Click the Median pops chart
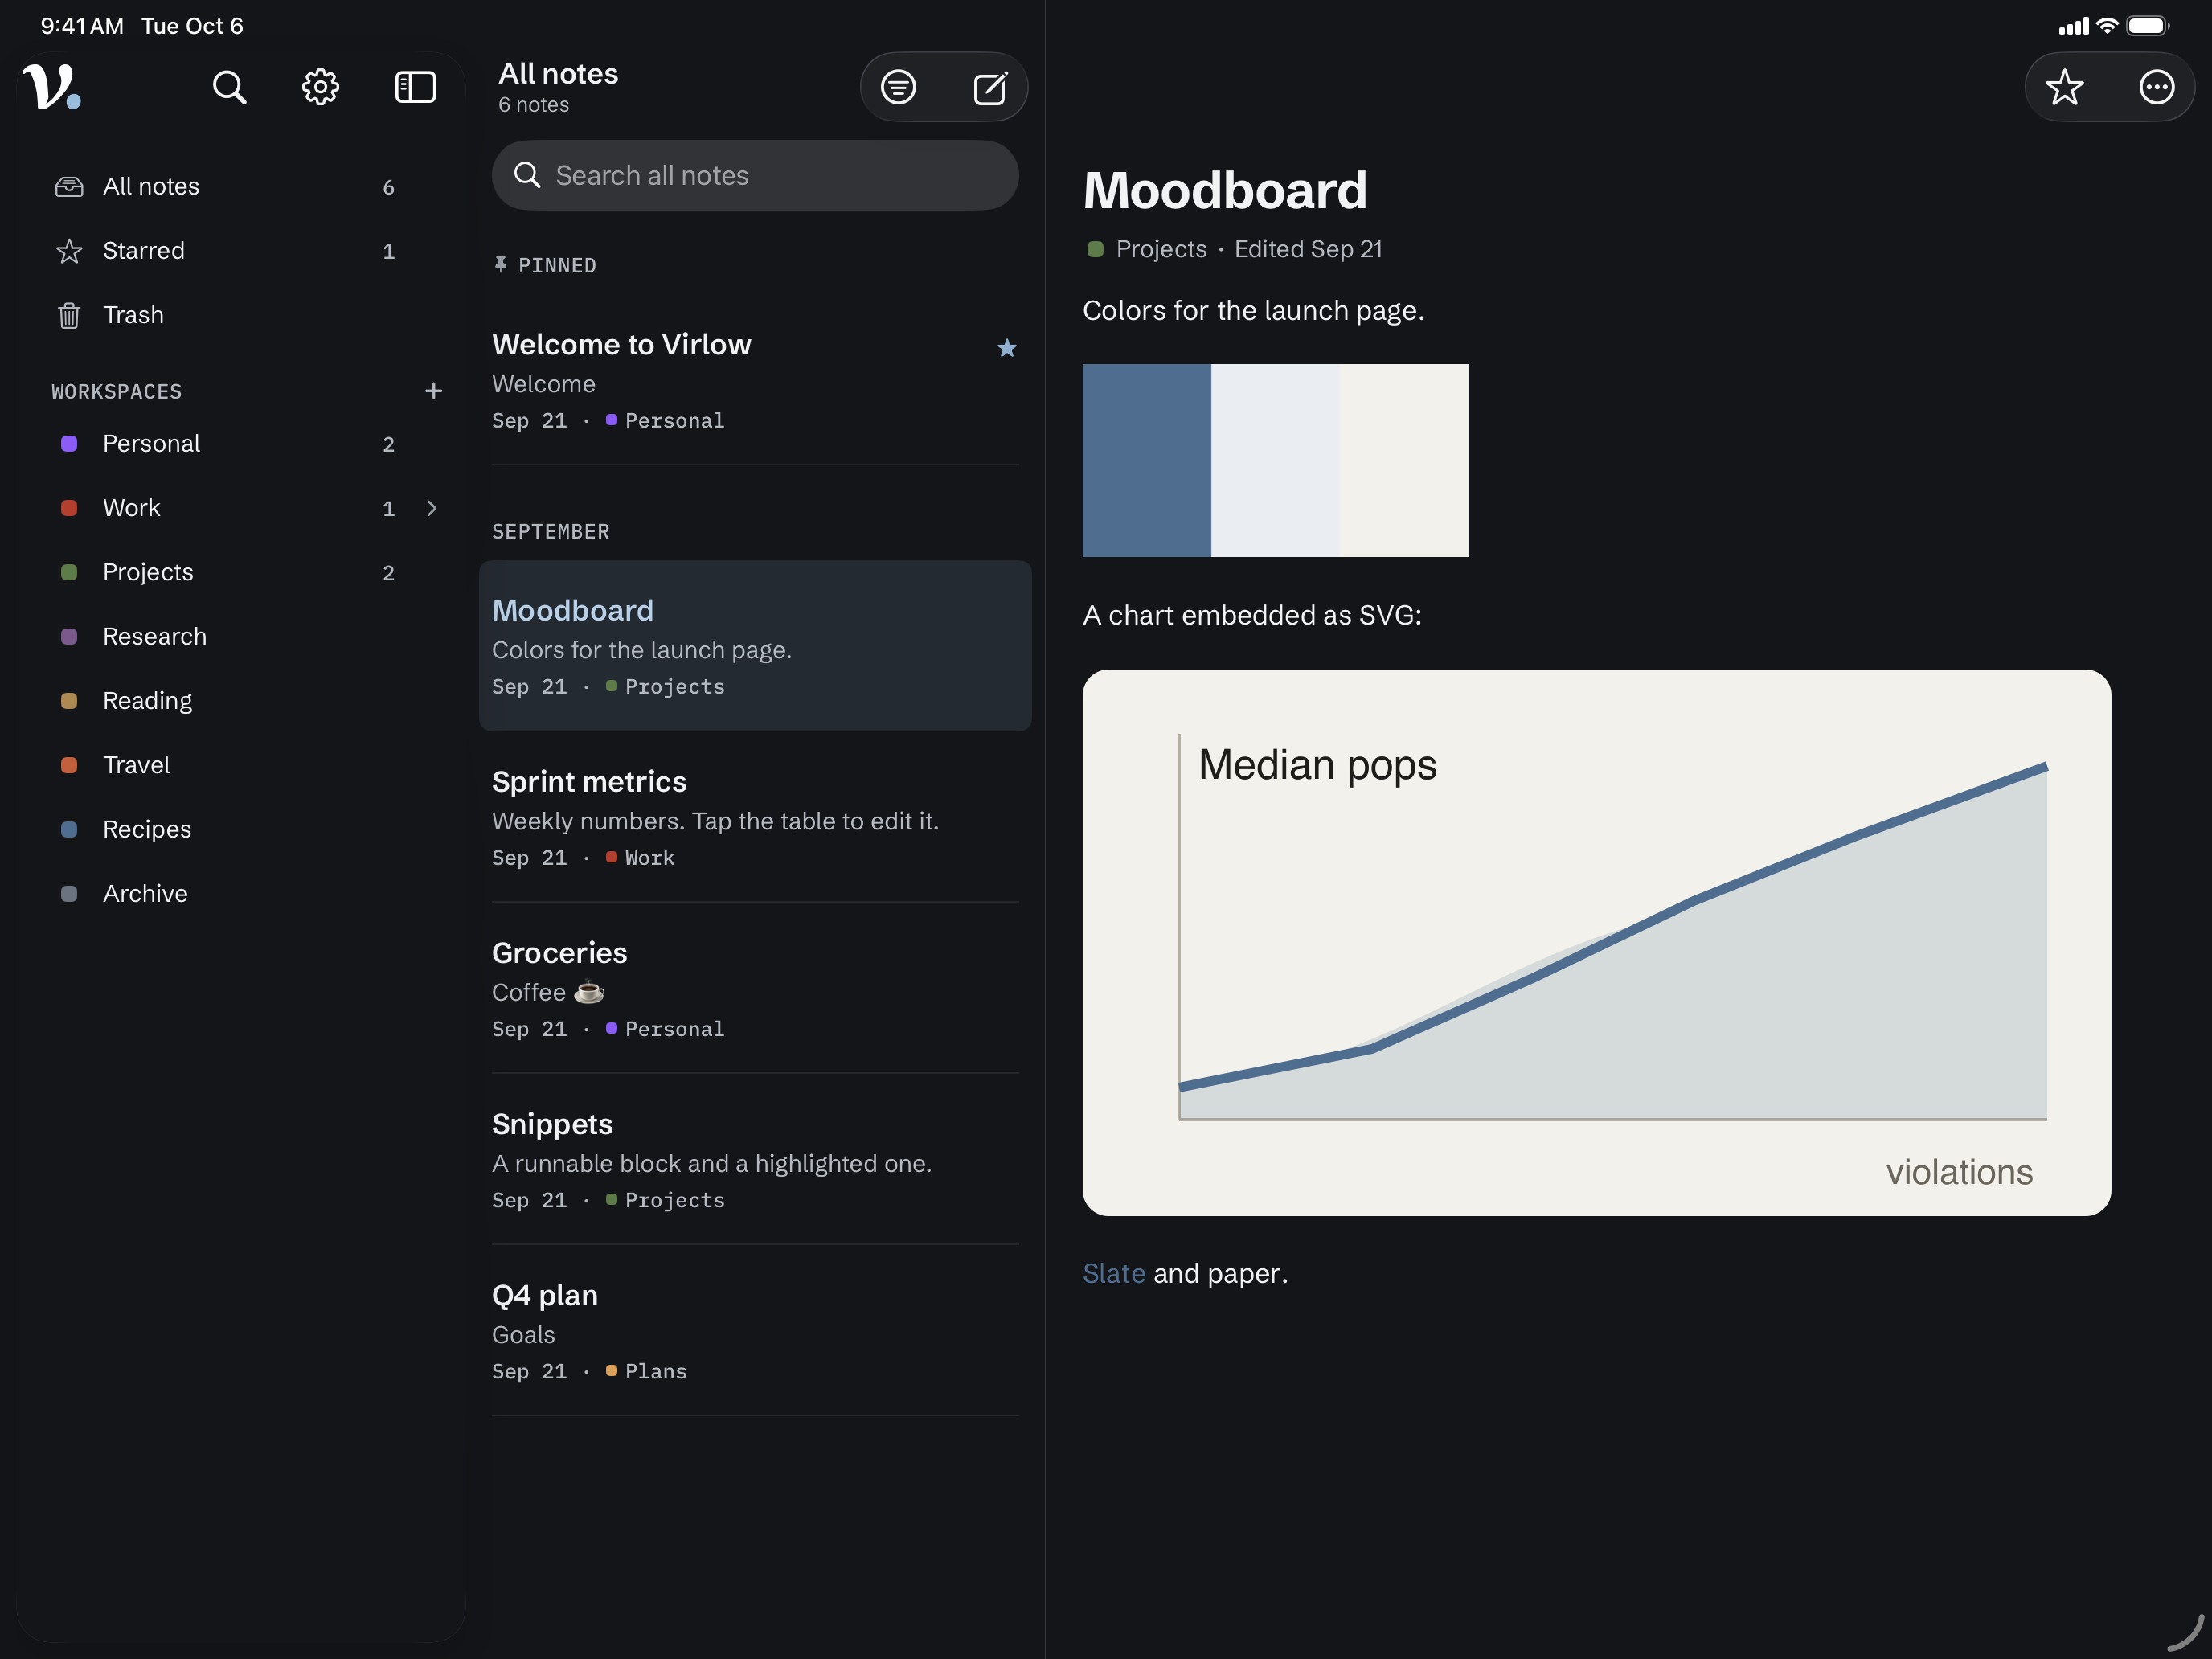Viewport: 2212px width, 1659px height. click(1596, 943)
